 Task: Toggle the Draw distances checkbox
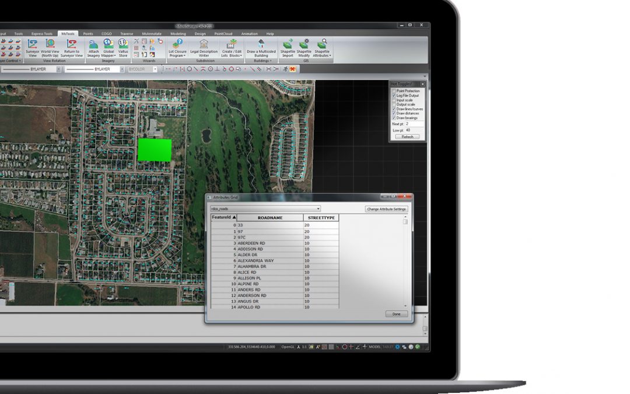pos(394,113)
